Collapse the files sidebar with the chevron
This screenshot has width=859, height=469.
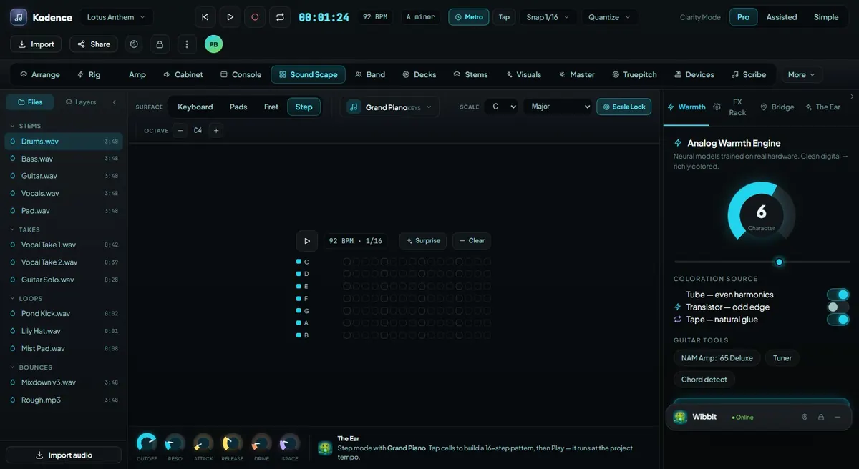(114, 102)
